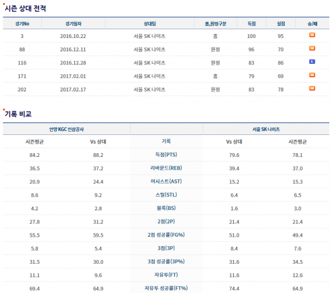This screenshot has height=293, width=331.
Task: Click the 안양 KGC 인삼공사 team header
Action: pos(67,129)
